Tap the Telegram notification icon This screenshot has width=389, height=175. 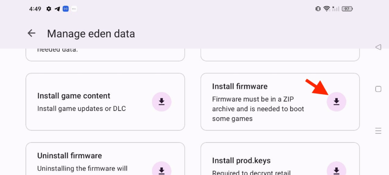click(x=57, y=9)
